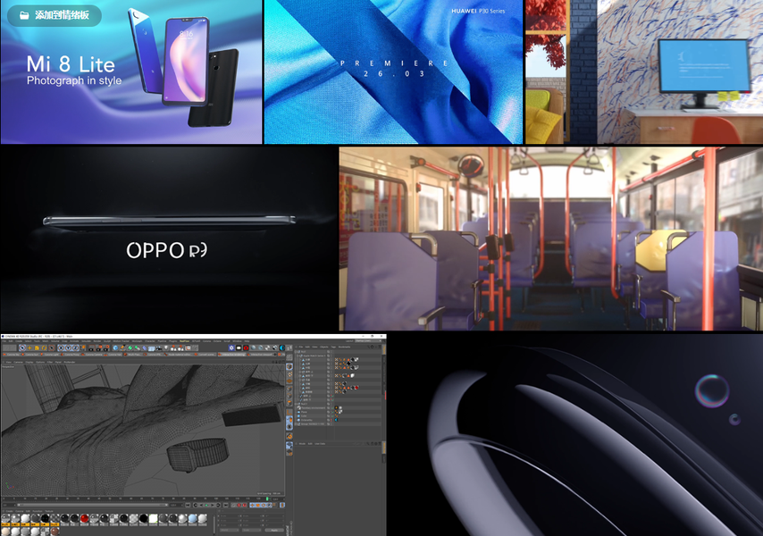Open the Huawei P30 Series premiere image
763x536 pixels.
click(393, 71)
